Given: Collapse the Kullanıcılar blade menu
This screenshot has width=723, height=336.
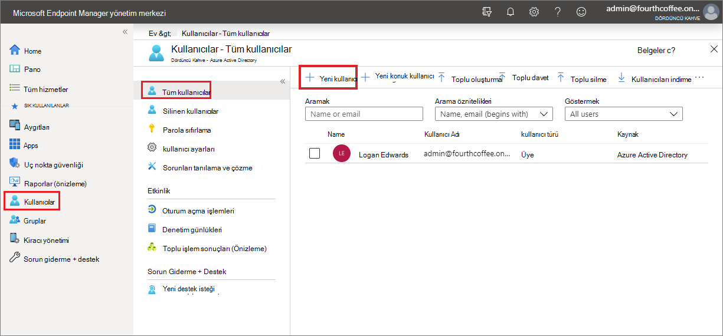Looking at the screenshot, I should click(282, 81).
